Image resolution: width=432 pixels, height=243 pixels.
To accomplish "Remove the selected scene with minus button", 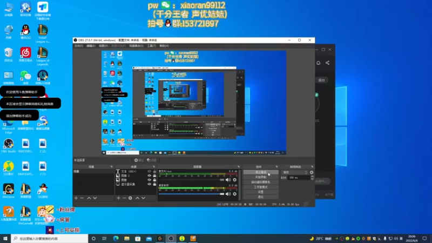I will pos(82,198).
